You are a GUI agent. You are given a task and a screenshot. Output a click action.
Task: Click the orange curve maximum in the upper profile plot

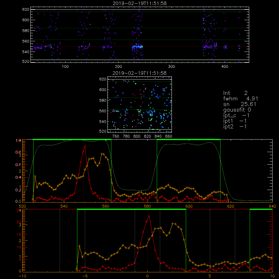[102, 153]
